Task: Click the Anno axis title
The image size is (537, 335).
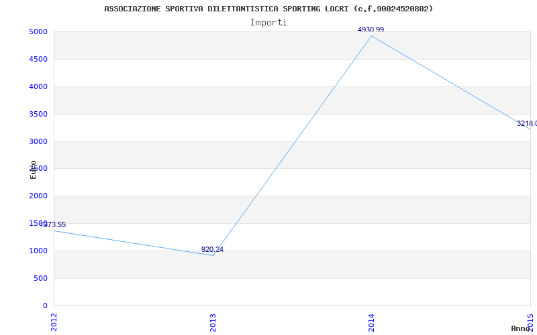Action: pyautogui.click(x=520, y=328)
